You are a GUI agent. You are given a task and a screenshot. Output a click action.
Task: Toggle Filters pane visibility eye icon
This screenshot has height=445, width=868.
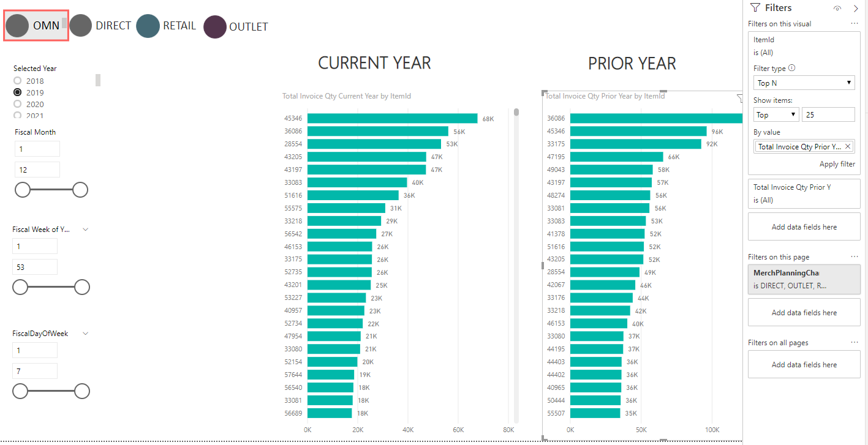coord(837,8)
